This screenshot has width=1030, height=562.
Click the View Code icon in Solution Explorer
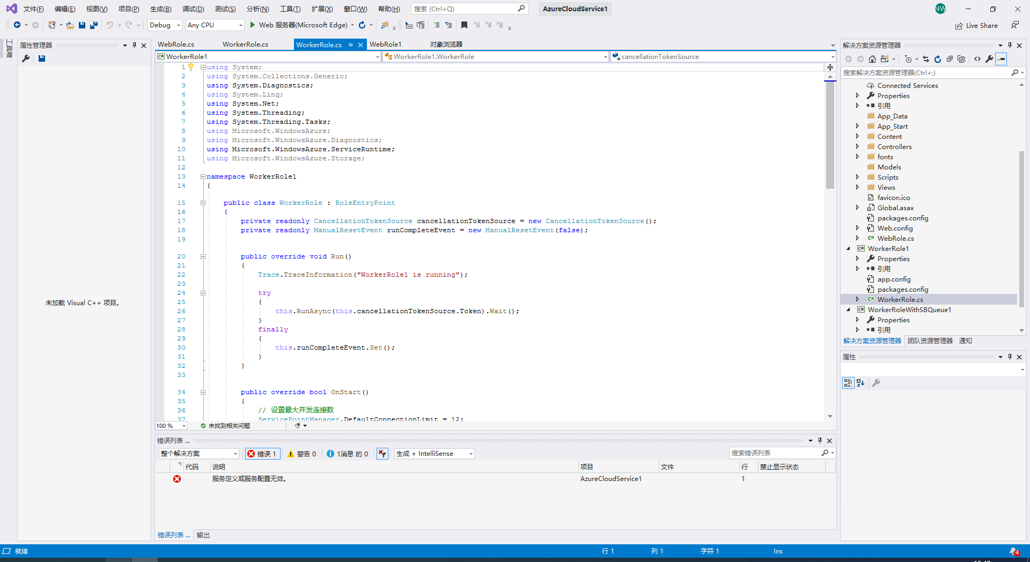pyautogui.click(x=977, y=59)
